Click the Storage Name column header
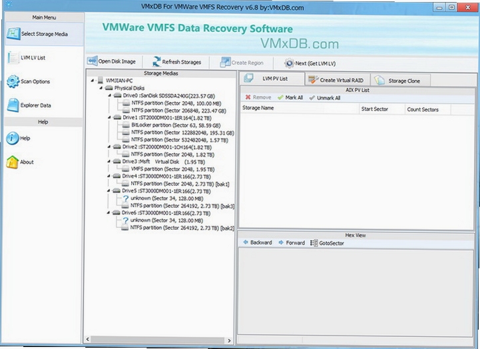The image size is (480, 349). click(300, 108)
